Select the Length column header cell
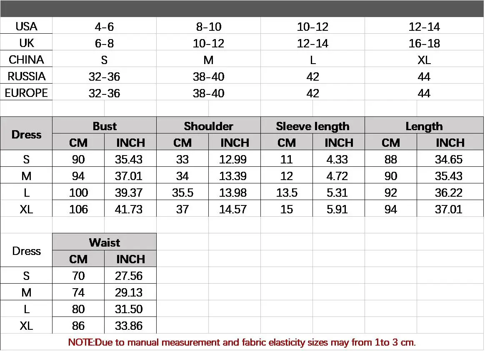Viewport: 485px width, 351px height. 424,126
